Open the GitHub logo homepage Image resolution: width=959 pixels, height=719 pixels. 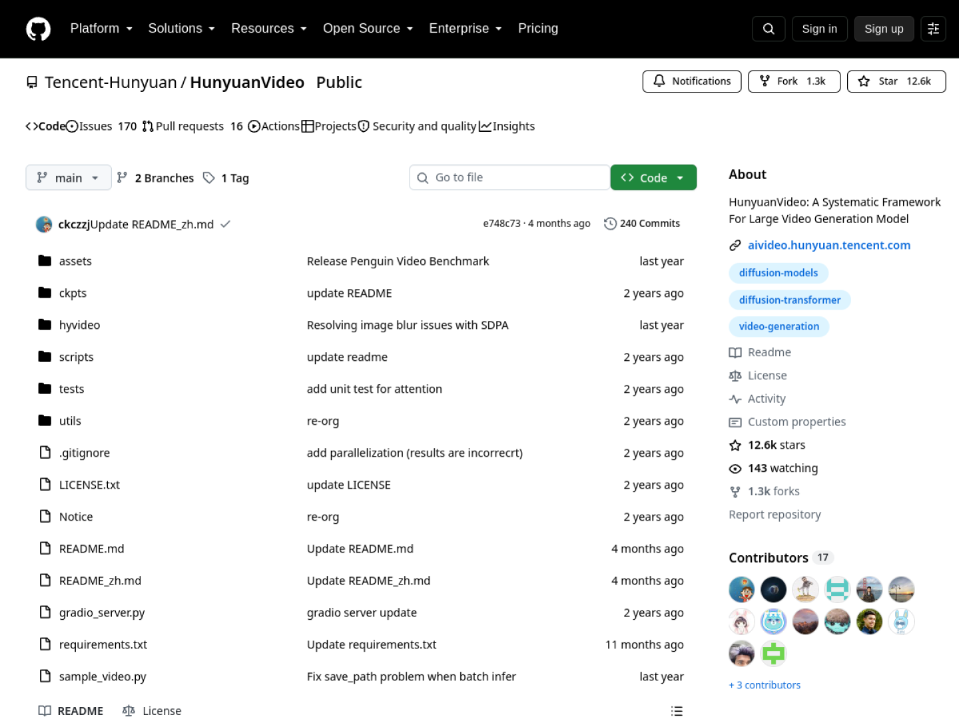point(38,29)
